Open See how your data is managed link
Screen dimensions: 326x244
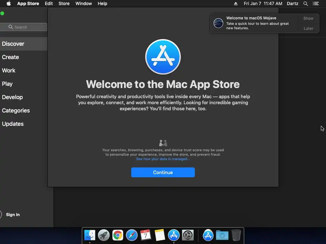(x=163, y=159)
